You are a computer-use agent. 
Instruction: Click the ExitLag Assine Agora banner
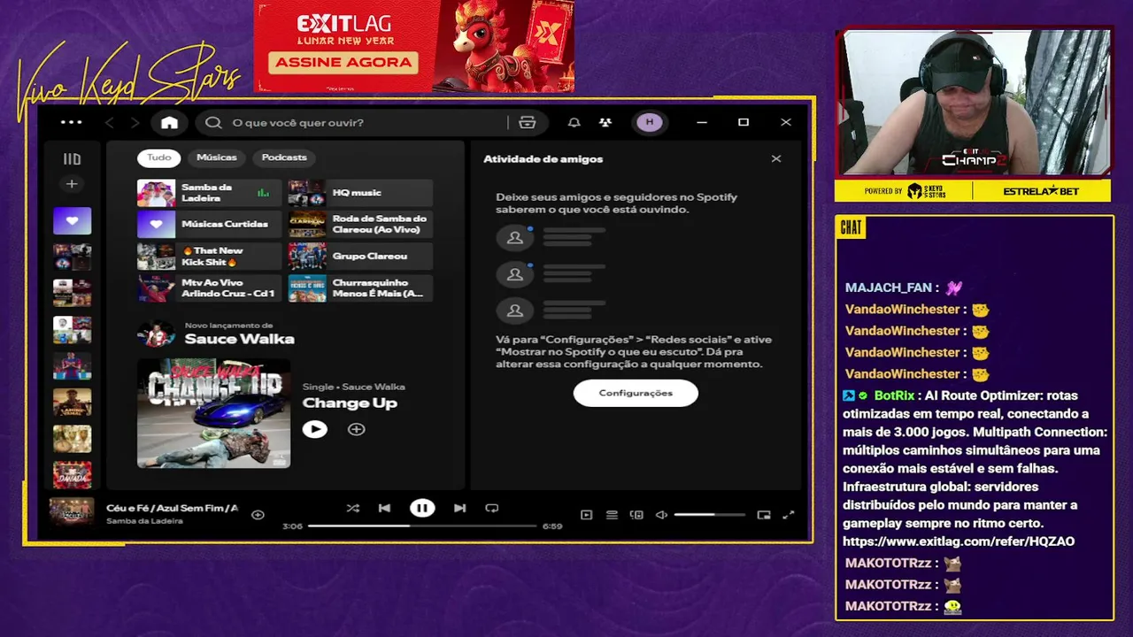(x=414, y=46)
